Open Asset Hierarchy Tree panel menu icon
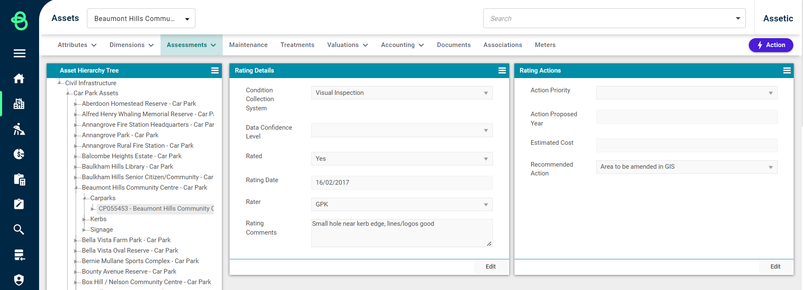 pyautogui.click(x=215, y=71)
